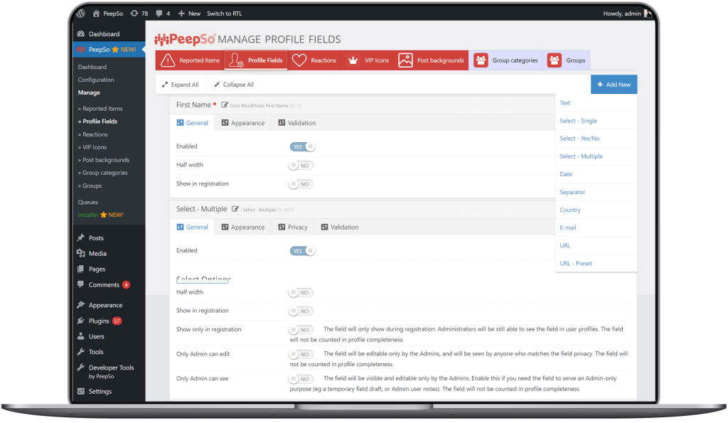Toggle Only Admin can see
728x423 pixels.
click(x=301, y=379)
